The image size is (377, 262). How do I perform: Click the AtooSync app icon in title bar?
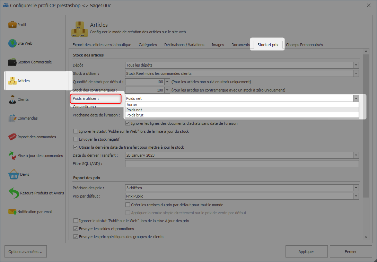pos(6,5)
